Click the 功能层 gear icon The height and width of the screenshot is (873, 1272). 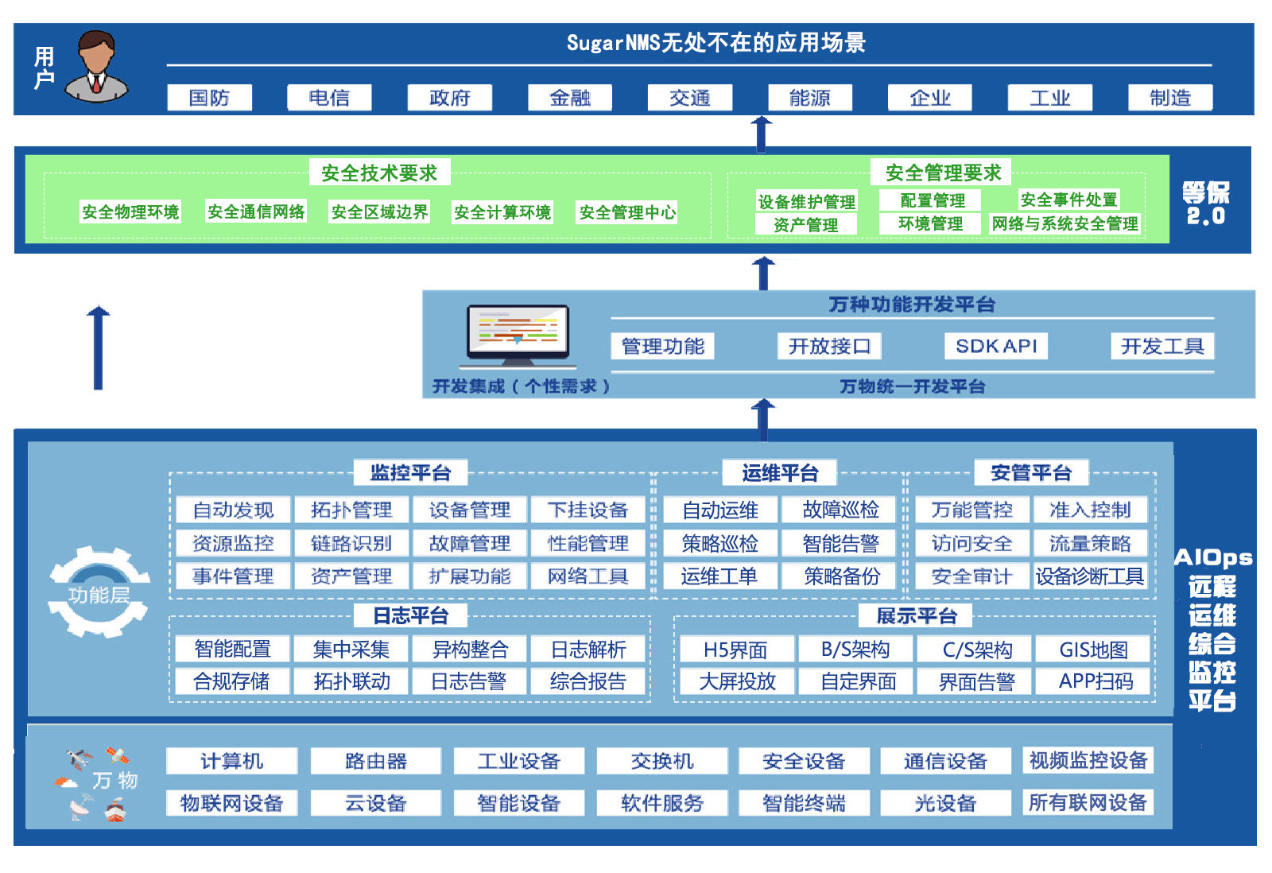click(99, 592)
